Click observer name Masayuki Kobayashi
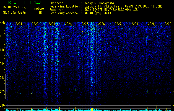The height and width of the screenshot is (111, 174). 99,3
